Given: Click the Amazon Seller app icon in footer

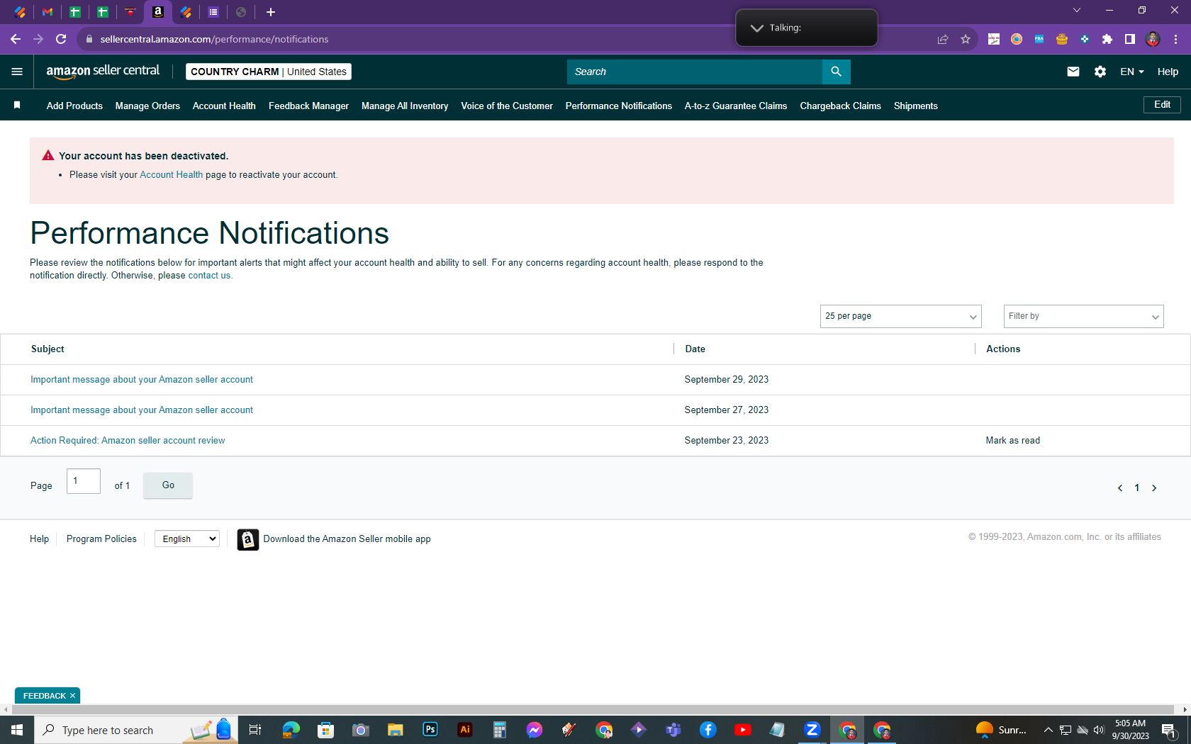Looking at the screenshot, I should (247, 539).
